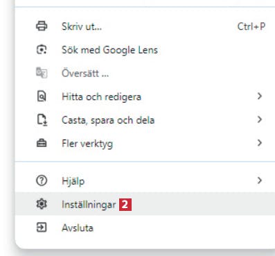275x256 pixels.
Task: Click the printer icon beside Skriv ut
Action: click(x=42, y=26)
